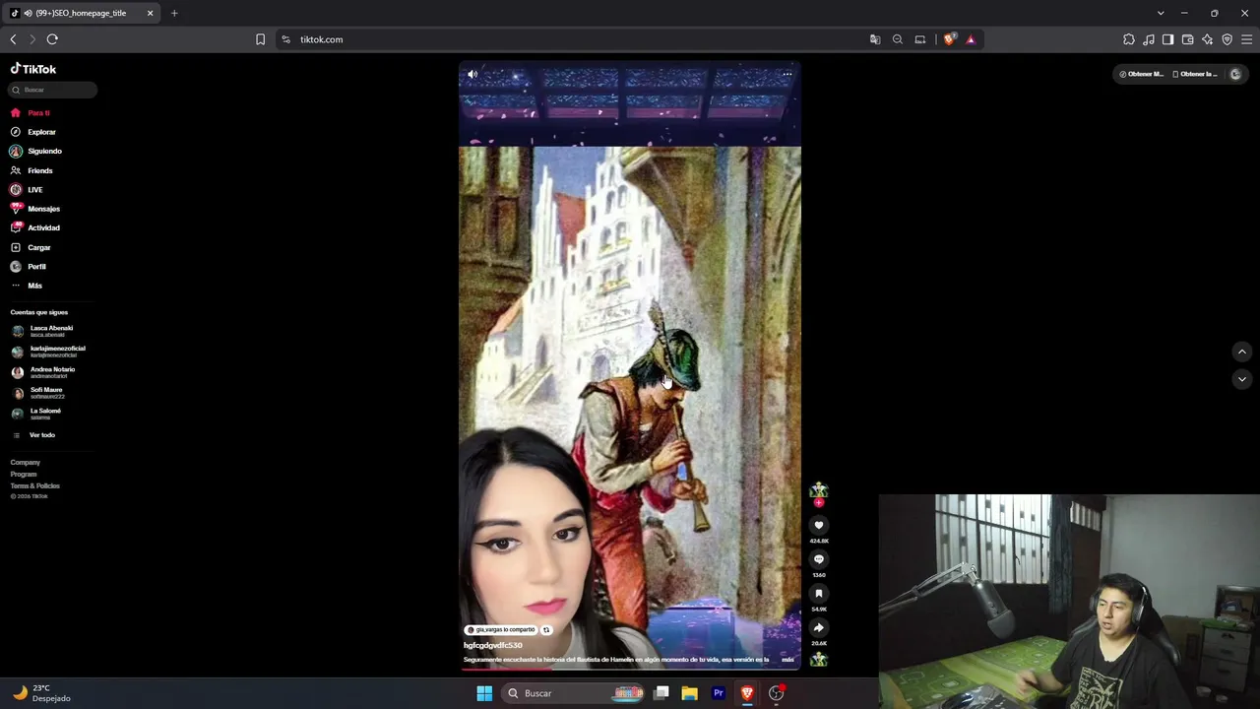1260x709 pixels.
Task: Open the Leo AI sparkle icon
Action: click(1208, 39)
